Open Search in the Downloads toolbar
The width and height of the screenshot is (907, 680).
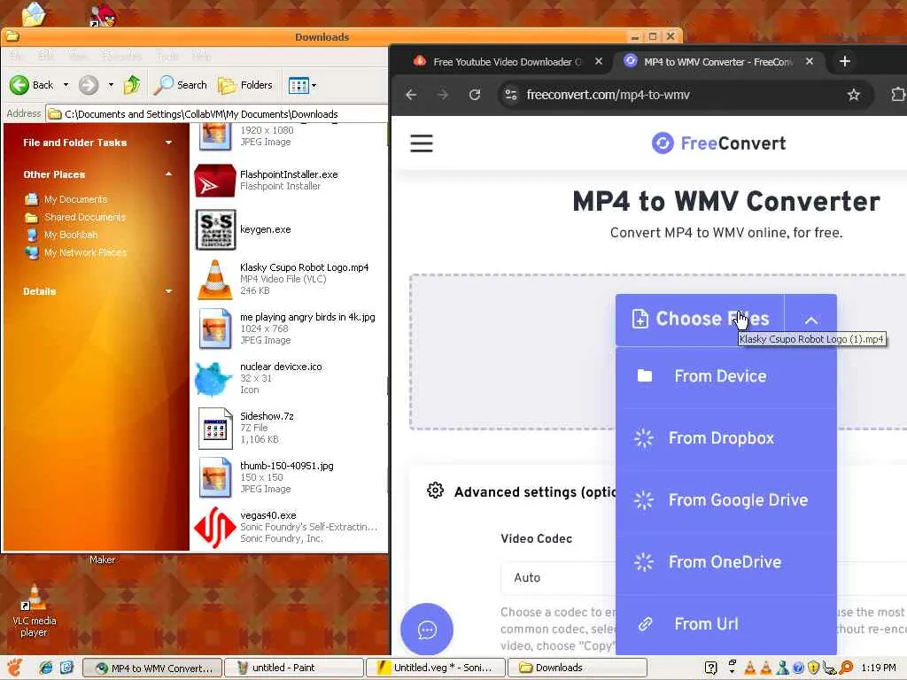(180, 85)
